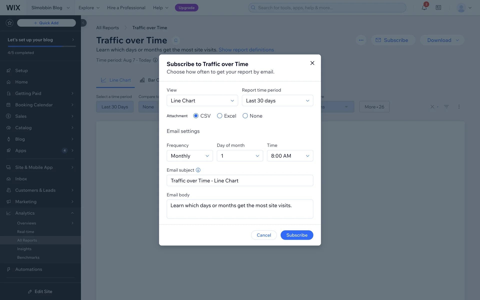Select None for attachment
The image size is (480, 300).
tap(245, 116)
